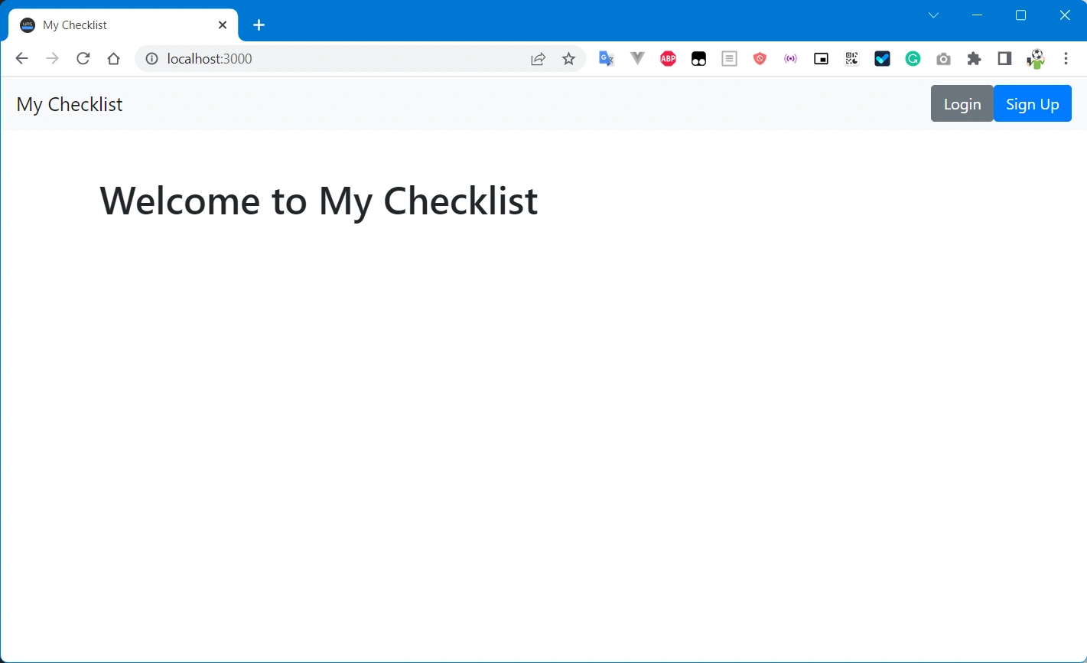Image resolution: width=1087 pixels, height=663 pixels.
Task: Bookmark this page with the star icon
Action: [x=568, y=59]
